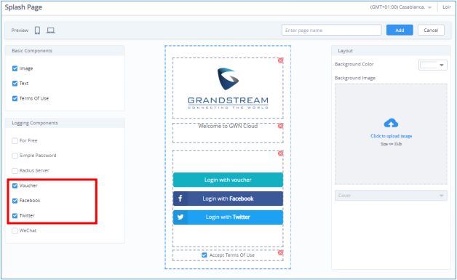Remove the Welcome to GWN Cloud text block
Image resolution: width=457 pixels, height=280 pixels.
pos(280,126)
